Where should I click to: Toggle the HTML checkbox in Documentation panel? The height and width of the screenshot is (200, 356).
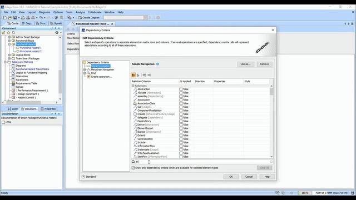pyautogui.click(x=3, y=122)
